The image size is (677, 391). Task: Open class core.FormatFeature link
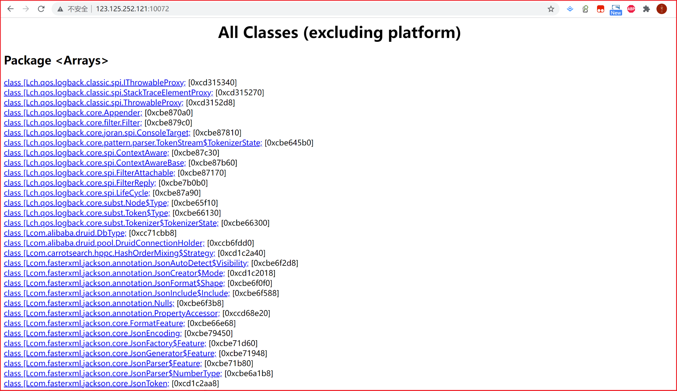coord(94,323)
